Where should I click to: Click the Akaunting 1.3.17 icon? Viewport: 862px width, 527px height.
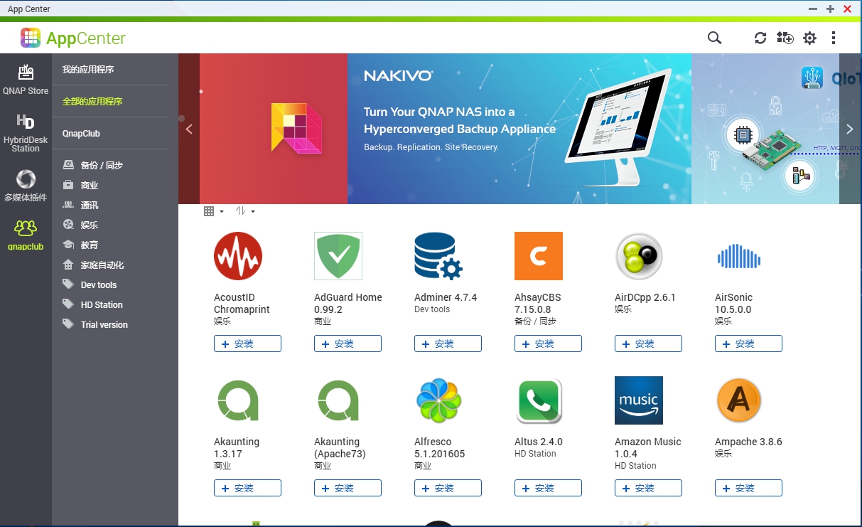[238, 400]
